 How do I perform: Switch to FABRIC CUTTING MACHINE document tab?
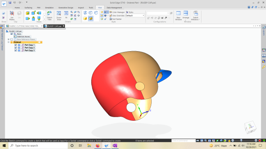(x=24, y=26)
